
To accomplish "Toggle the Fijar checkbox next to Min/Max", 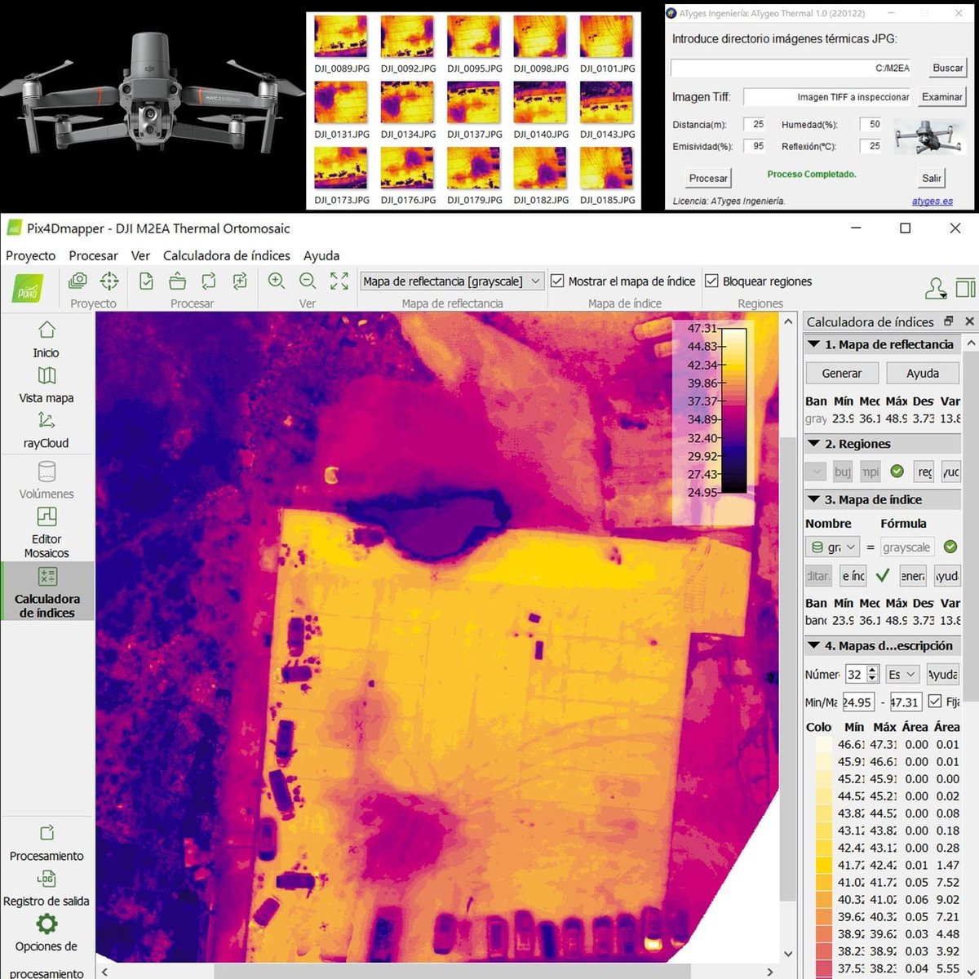I will tap(935, 701).
